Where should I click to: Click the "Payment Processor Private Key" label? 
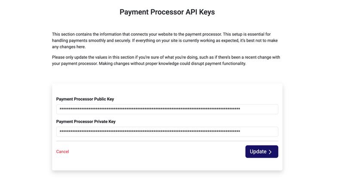coord(86,122)
